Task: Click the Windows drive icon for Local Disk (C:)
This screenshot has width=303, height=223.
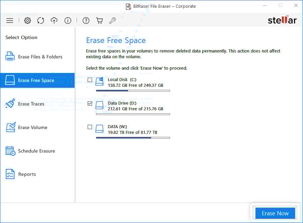Action: coord(99,81)
